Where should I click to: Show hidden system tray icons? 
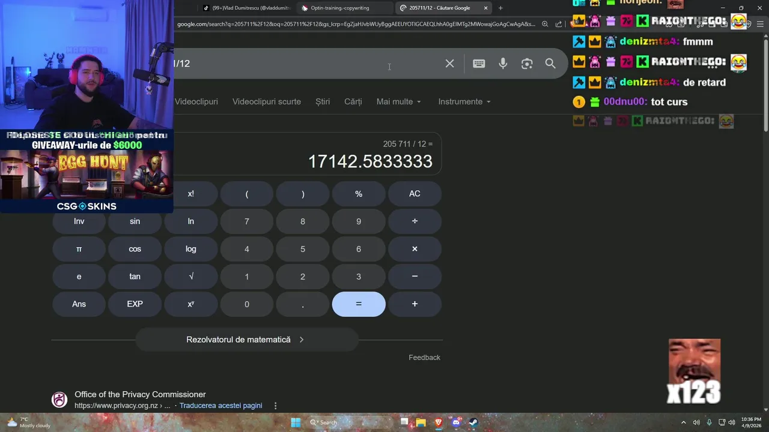[684, 422]
